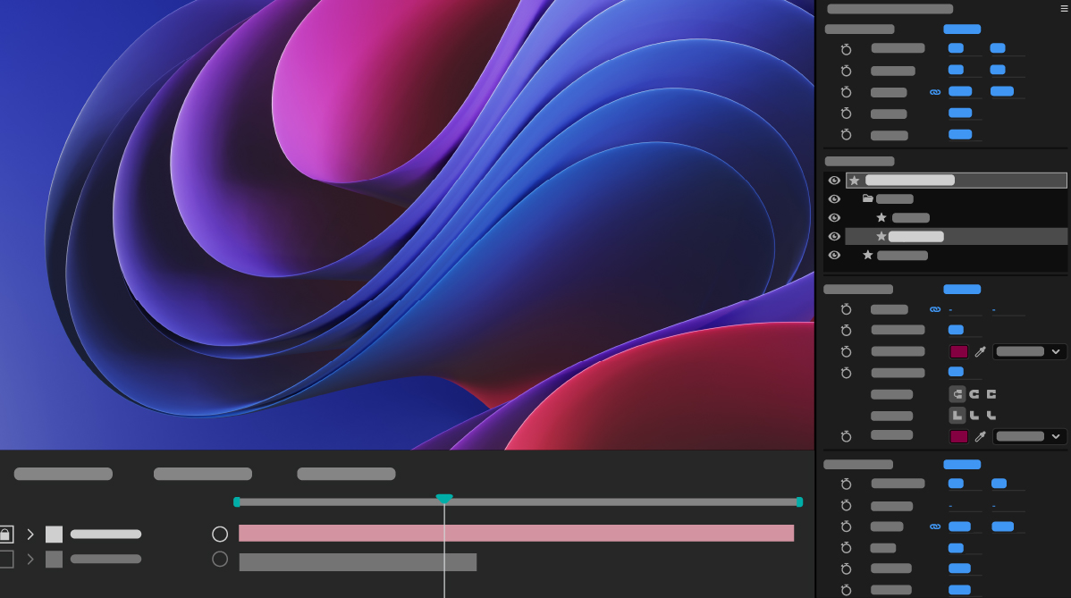Open the upper maroon color swatch
Screen dimensions: 1071x598
click(959, 351)
